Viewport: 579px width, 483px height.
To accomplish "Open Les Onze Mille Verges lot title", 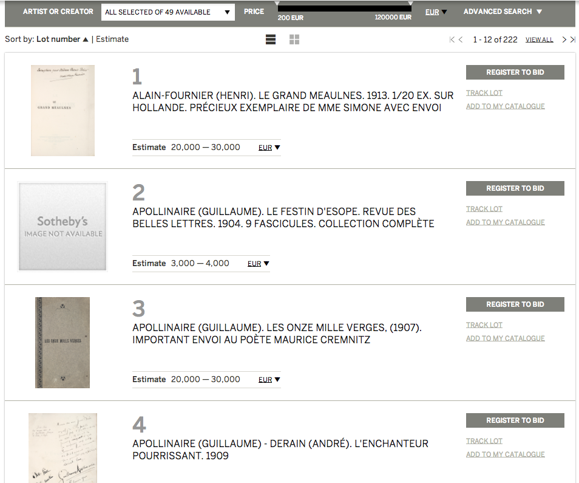I will pos(277,334).
